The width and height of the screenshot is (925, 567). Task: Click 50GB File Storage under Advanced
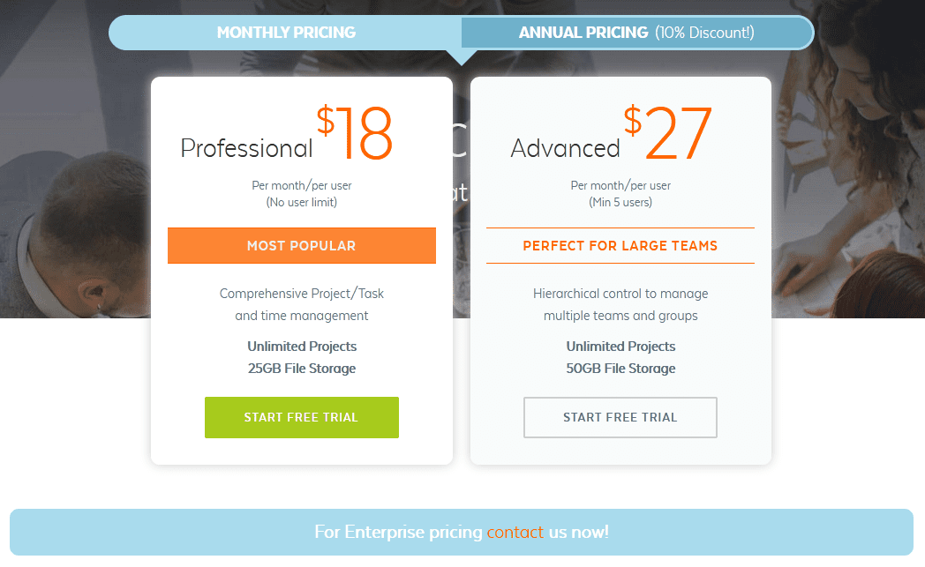[x=620, y=368]
